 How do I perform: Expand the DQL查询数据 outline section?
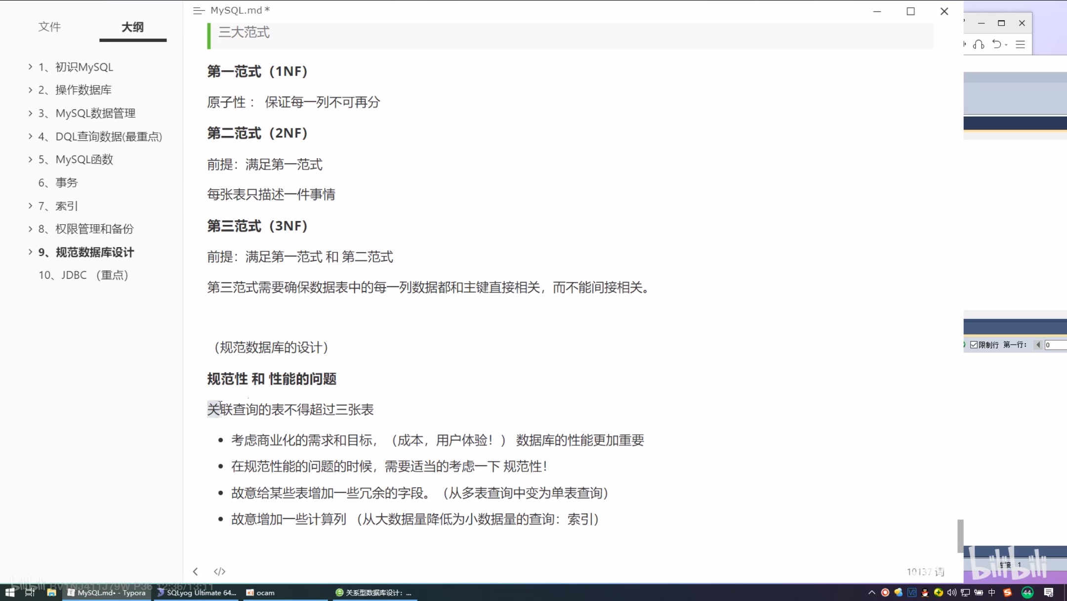(30, 136)
